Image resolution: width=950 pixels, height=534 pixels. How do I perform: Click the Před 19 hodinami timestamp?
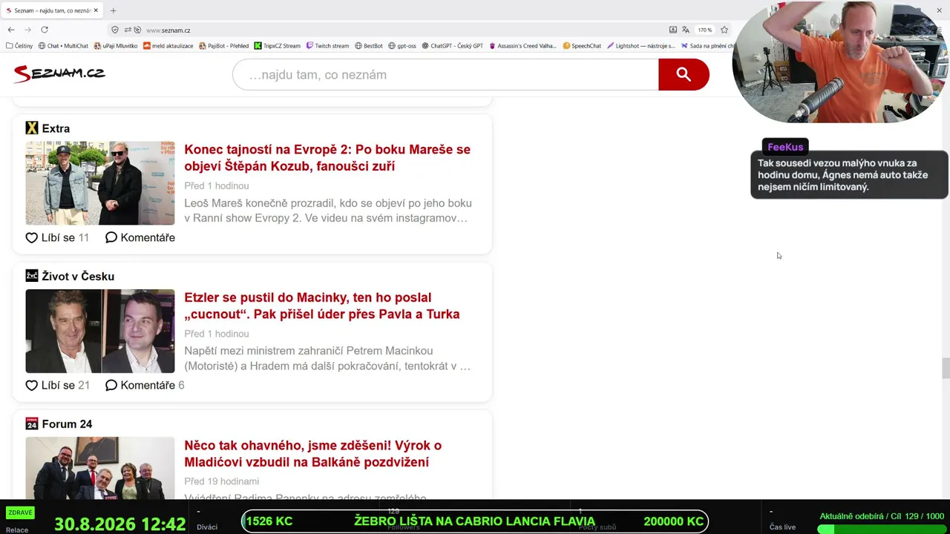[x=221, y=481]
